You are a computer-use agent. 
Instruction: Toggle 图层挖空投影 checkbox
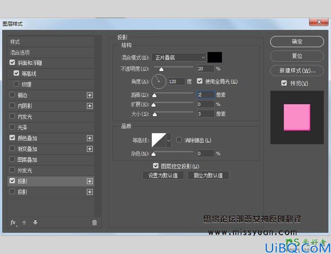point(156,166)
